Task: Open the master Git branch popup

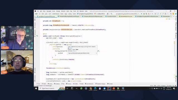Action: [x=169, y=86]
